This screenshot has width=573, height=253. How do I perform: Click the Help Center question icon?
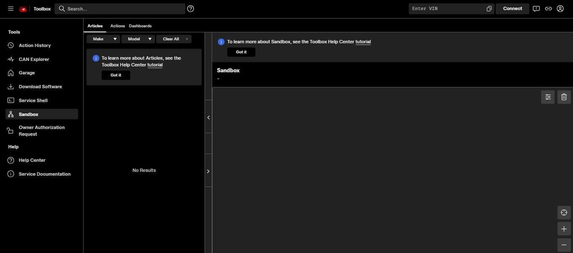(x=11, y=160)
